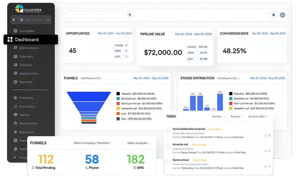
Task: Click the Conversion Rate date range
Action: click(269, 33)
